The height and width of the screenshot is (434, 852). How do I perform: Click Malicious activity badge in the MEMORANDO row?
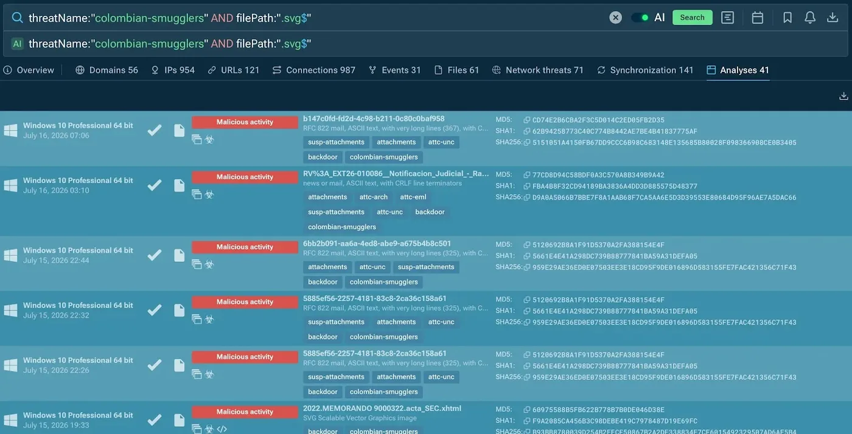point(245,412)
